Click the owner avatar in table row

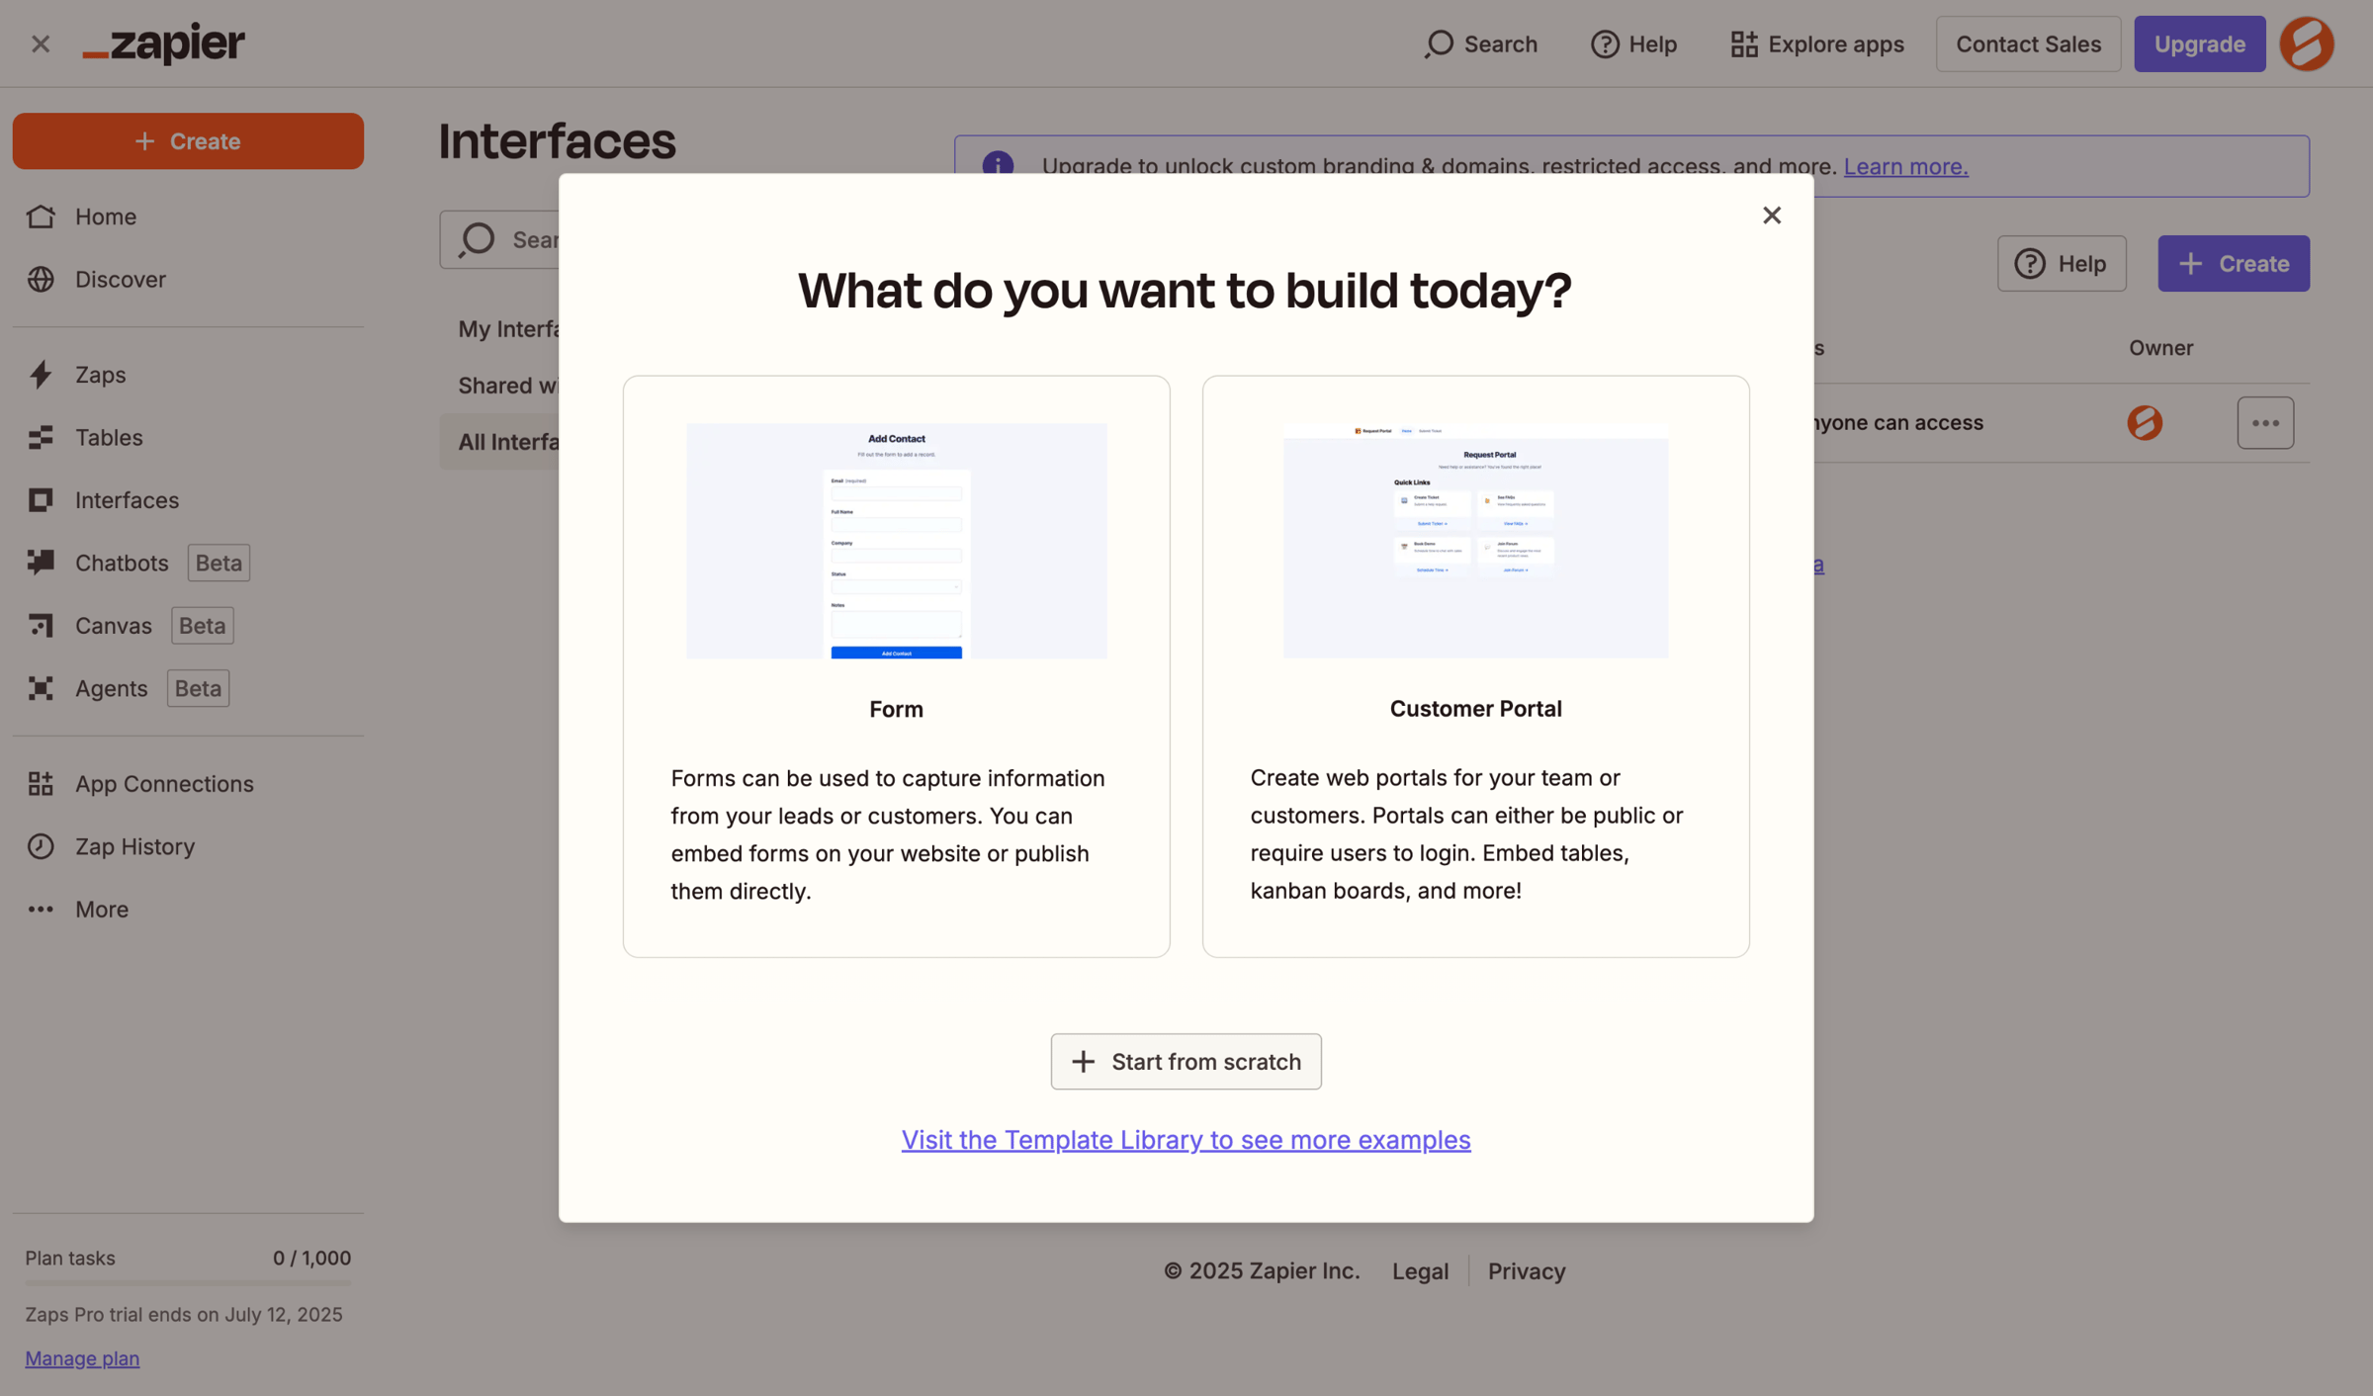[2145, 422]
